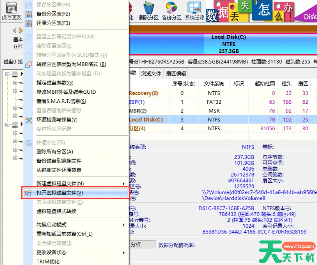
Task: Launch the 系统迁移 toolbar tool
Action: [x=194, y=11]
